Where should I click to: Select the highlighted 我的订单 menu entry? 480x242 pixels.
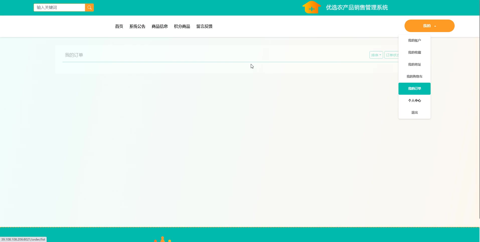coord(414,89)
